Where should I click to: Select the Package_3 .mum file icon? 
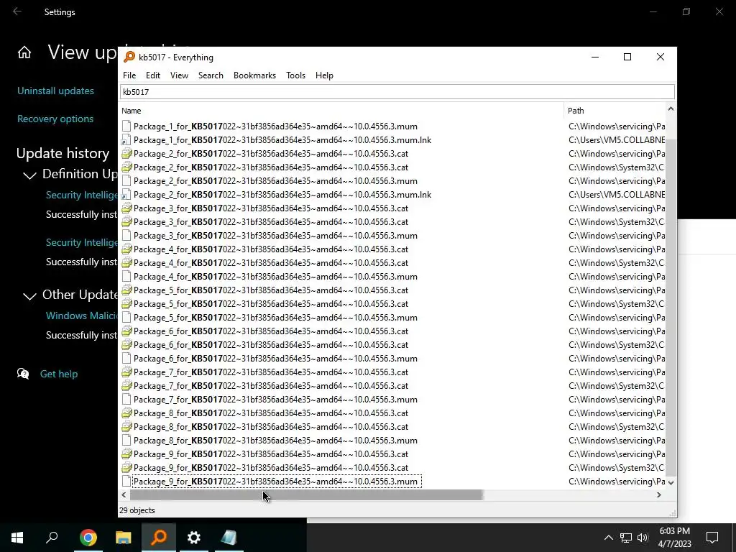126,236
